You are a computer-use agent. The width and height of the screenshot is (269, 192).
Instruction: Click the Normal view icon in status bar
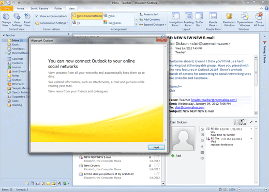pyautogui.click(x=220, y=189)
